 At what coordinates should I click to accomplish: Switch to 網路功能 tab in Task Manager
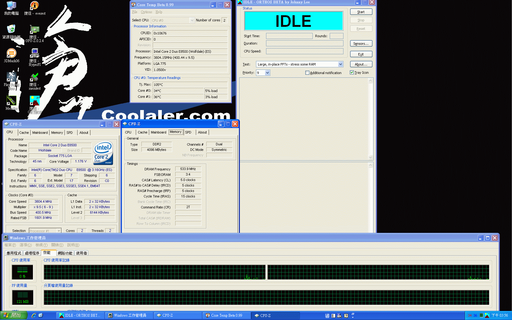pos(65,253)
